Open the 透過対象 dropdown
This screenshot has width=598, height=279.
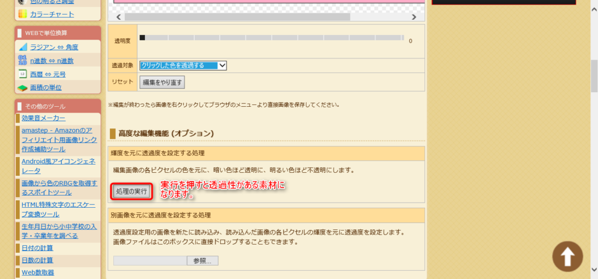click(x=183, y=65)
